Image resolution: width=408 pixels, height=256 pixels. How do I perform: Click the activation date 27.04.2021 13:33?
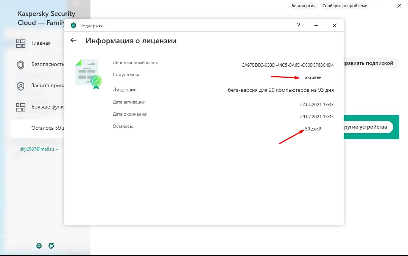coord(317,105)
